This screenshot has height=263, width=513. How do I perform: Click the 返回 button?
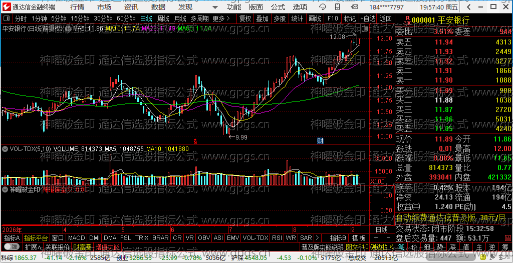[386, 18]
